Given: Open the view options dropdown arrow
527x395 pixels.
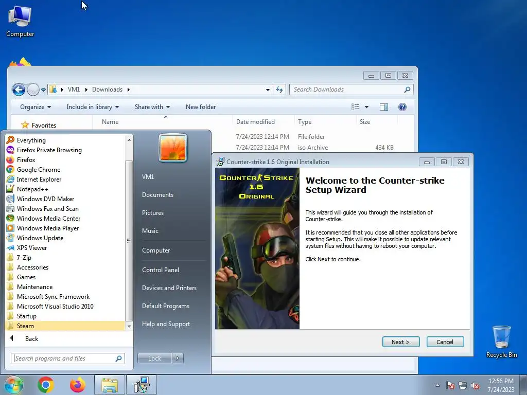Looking at the screenshot, I should [366, 107].
